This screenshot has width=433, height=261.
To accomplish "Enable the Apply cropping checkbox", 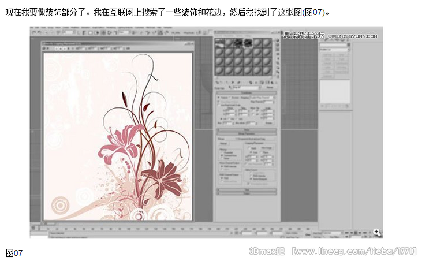I will tap(249, 148).
